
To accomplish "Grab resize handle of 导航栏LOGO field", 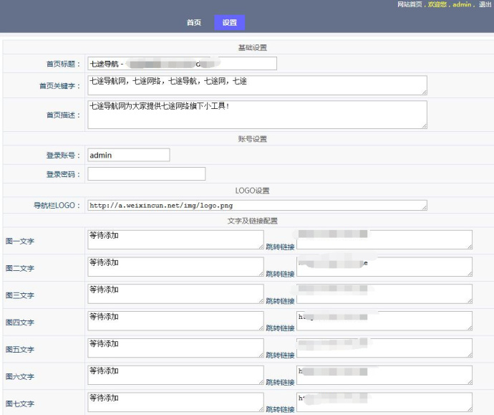I will click(x=425, y=208).
